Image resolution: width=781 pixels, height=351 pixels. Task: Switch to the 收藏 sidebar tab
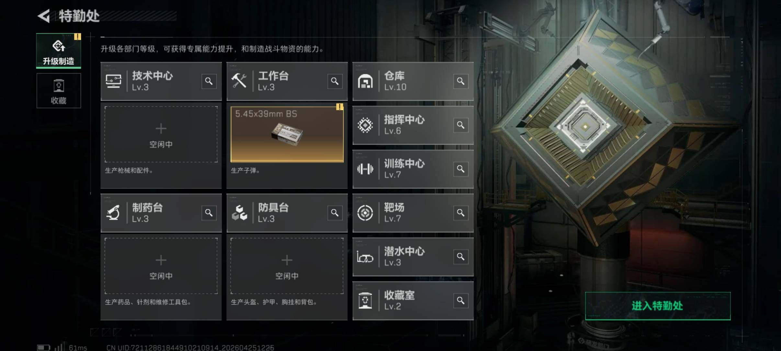point(59,91)
